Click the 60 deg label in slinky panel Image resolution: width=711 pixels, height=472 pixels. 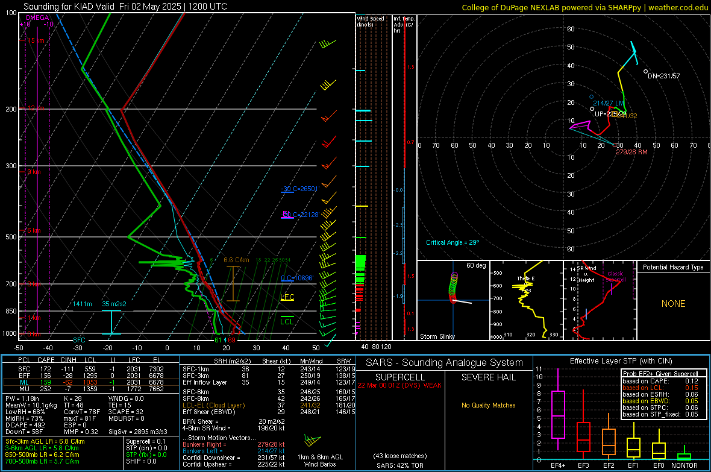(476, 265)
